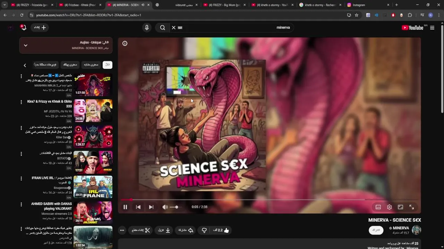Open a new browser tab
Viewport: 444px width, 249px height.
click(396, 5)
